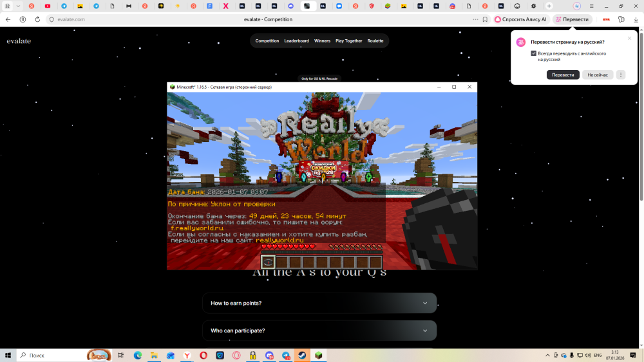The image size is (644, 362).
Task: Open the YouTube browser tab
Action: click(x=48, y=6)
